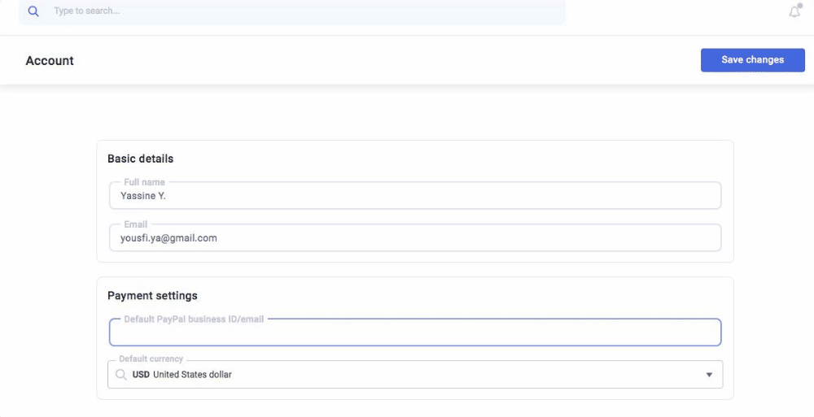The width and height of the screenshot is (814, 417).
Task: Click the bold USD currency code
Action: pyautogui.click(x=141, y=375)
